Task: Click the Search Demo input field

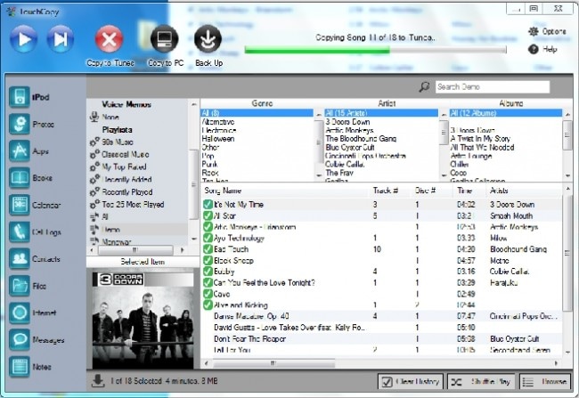Action: [x=493, y=86]
